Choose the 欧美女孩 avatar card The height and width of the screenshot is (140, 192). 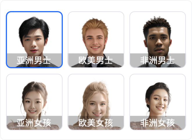96,102
